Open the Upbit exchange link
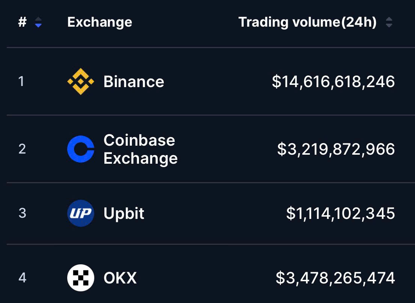415x303 pixels. (x=124, y=213)
